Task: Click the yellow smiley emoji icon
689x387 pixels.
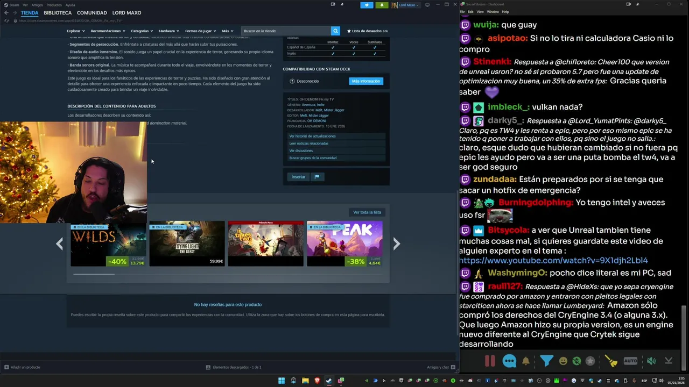Action: [x=563, y=361]
